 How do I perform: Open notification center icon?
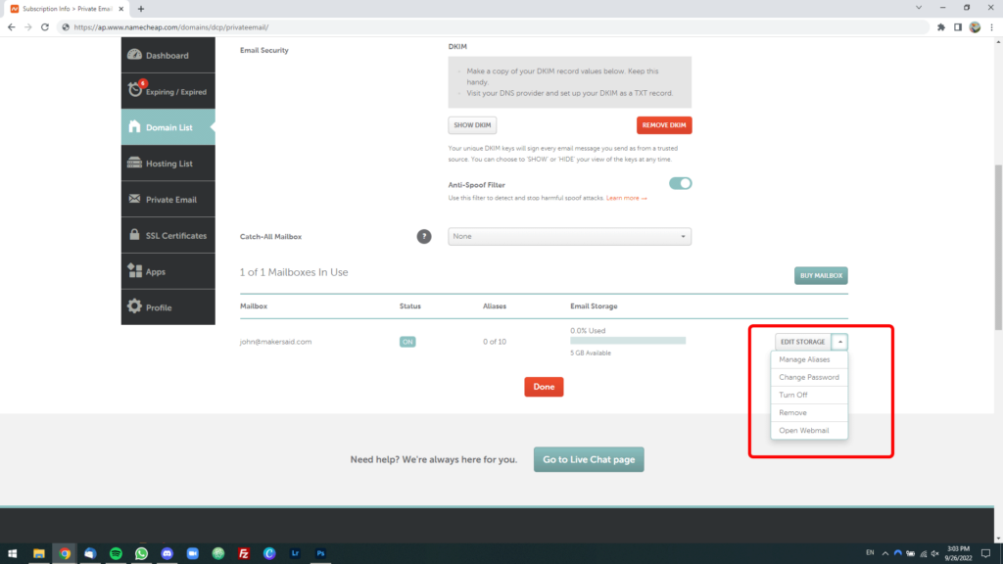[x=985, y=554]
